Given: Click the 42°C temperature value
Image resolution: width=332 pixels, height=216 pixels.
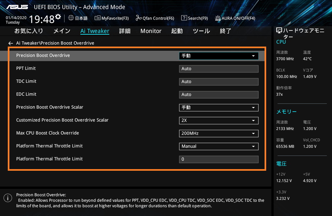Looking at the screenshot, I should click(307, 59).
